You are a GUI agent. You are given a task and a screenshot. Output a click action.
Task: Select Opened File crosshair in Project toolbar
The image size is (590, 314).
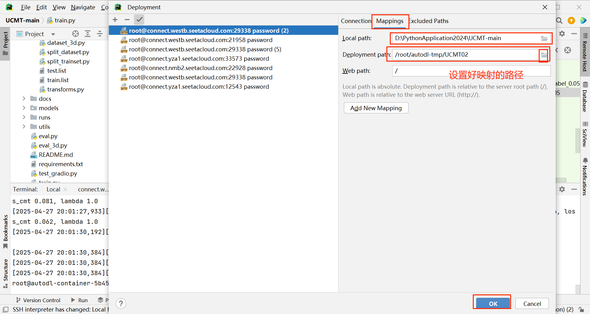[75, 34]
